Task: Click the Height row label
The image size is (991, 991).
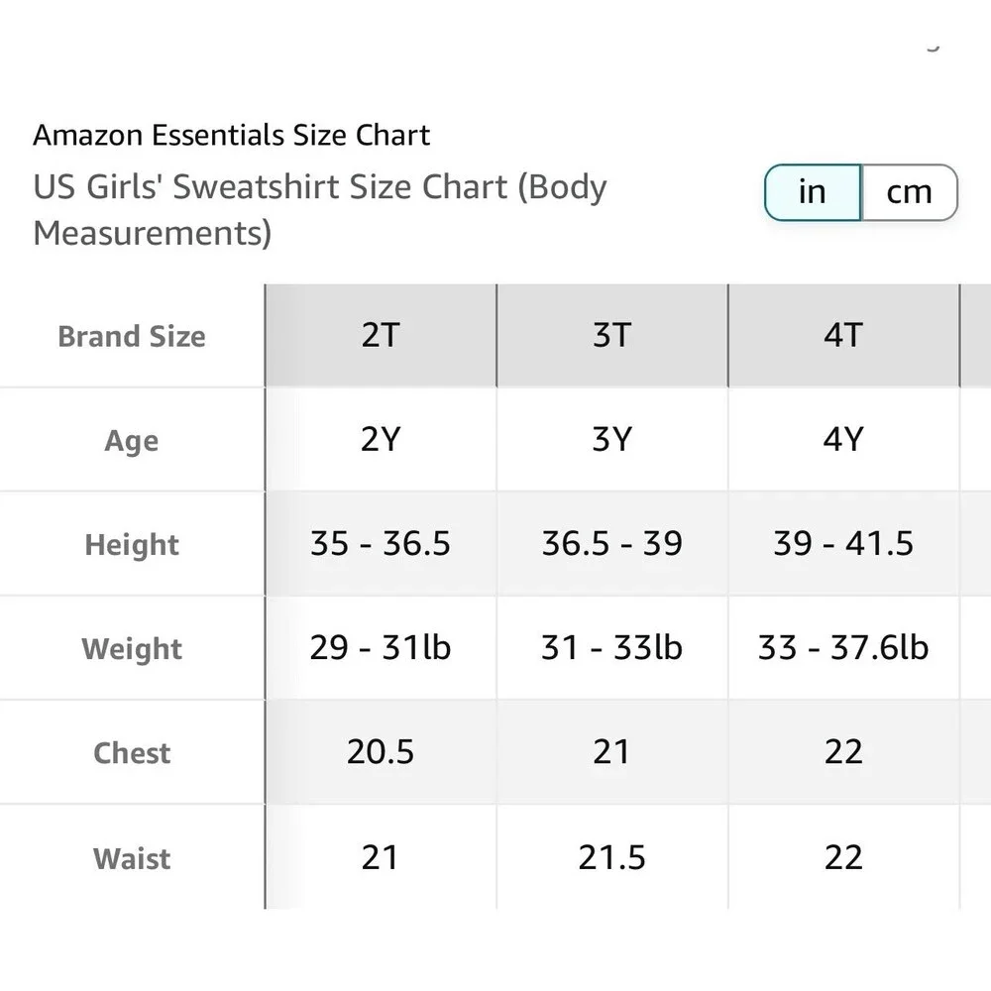Action: coord(132,545)
